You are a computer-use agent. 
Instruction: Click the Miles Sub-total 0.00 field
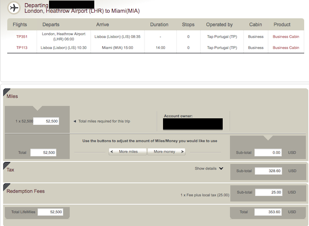click(268, 152)
